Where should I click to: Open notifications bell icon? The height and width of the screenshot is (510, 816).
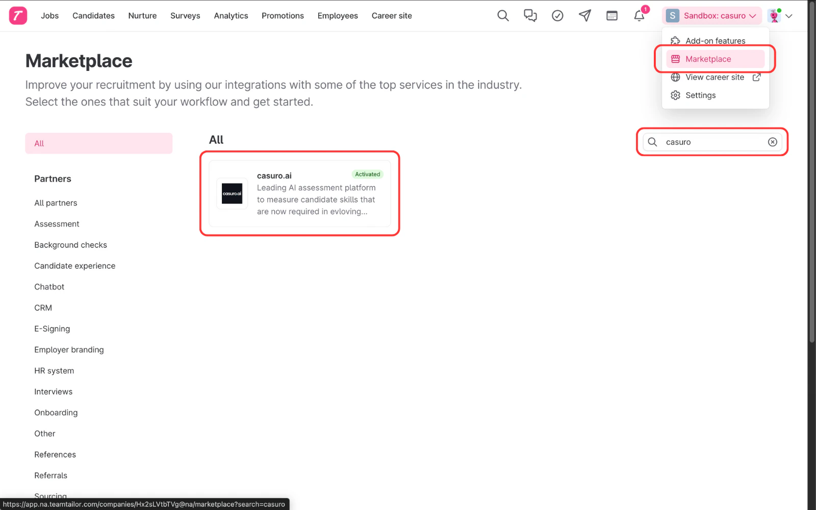[639, 16]
